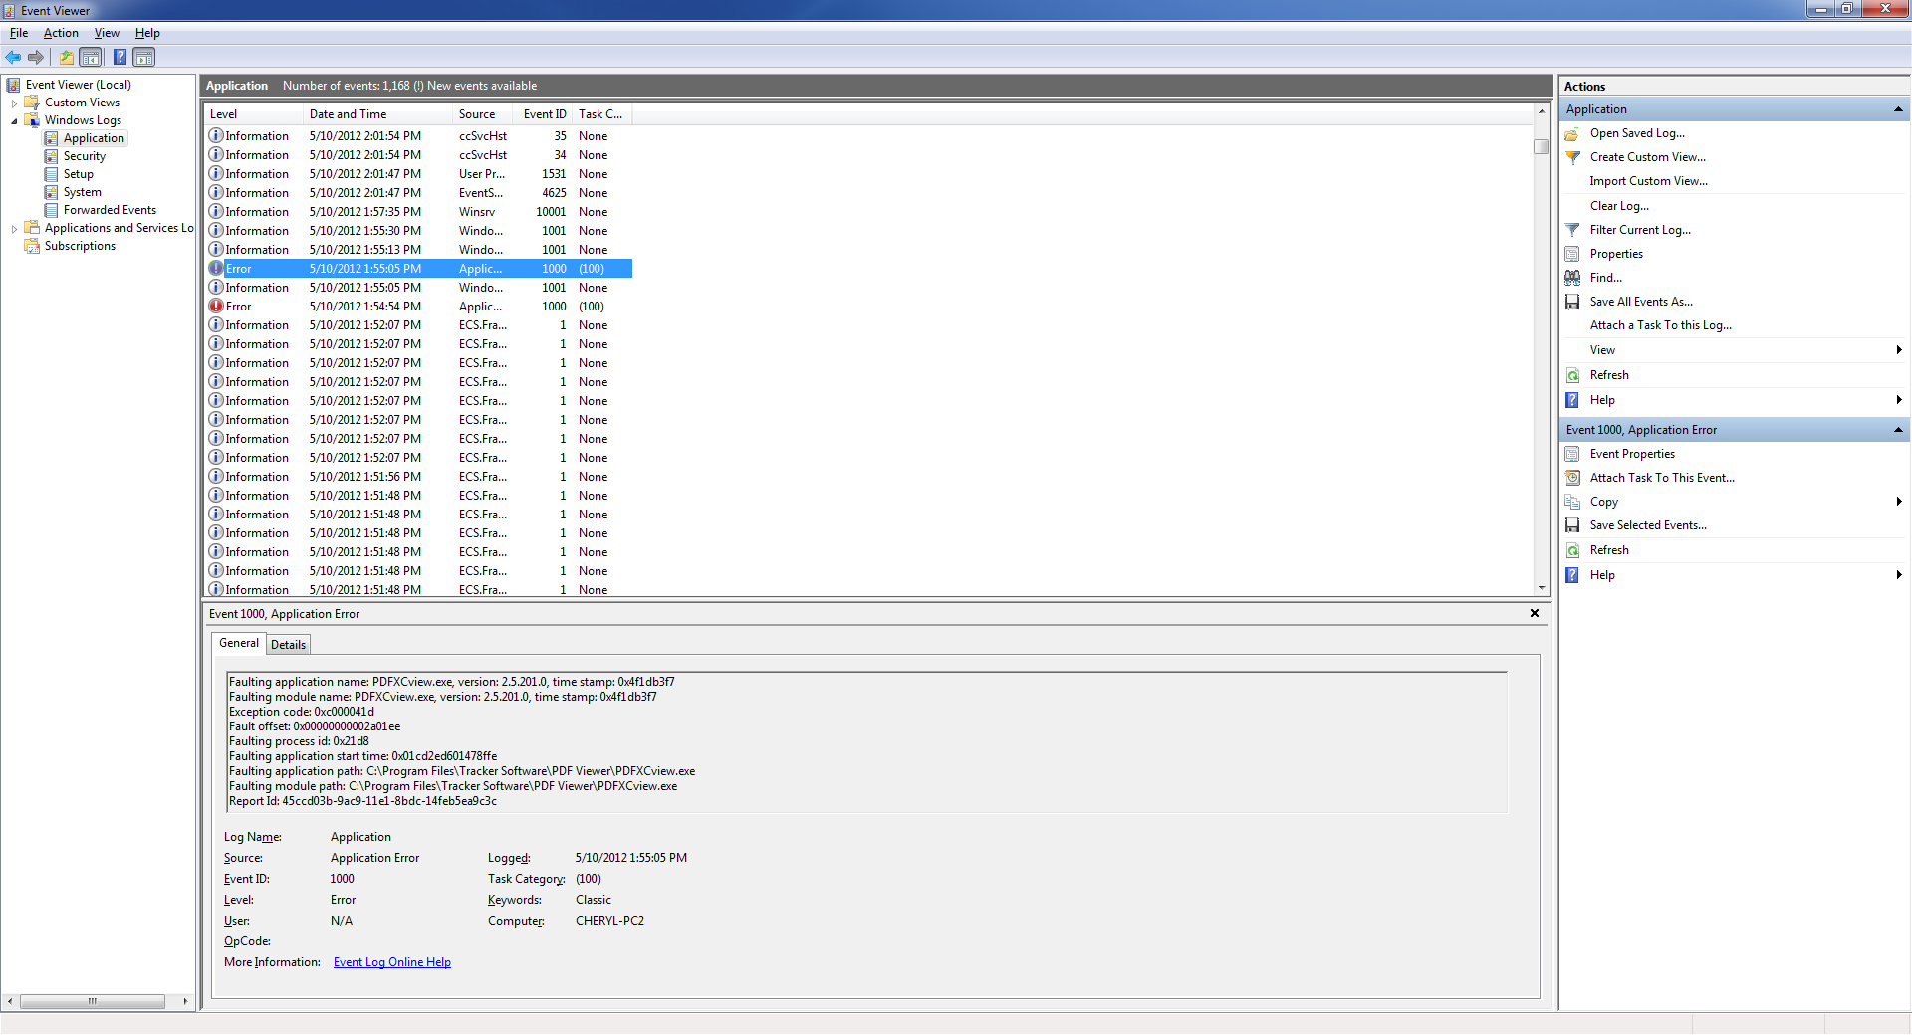The width and height of the screenshot is (1912, 1035).
Task: Click the Copy icon in the event actions
Action: pos(1572,502)
